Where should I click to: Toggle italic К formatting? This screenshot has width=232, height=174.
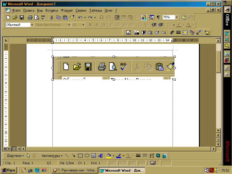click(97, 25)
